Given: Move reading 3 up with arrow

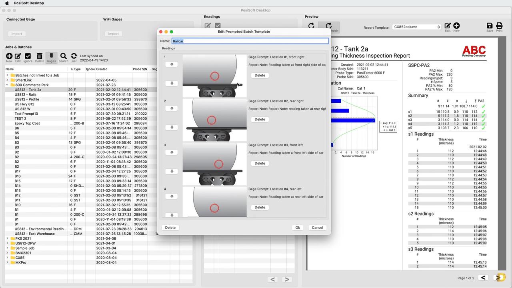Looking at the screenshot, I should click(x=172, y=152).
